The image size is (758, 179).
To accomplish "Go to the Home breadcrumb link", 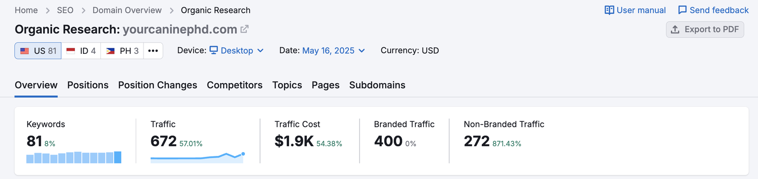I will click(x=26, y=10).
